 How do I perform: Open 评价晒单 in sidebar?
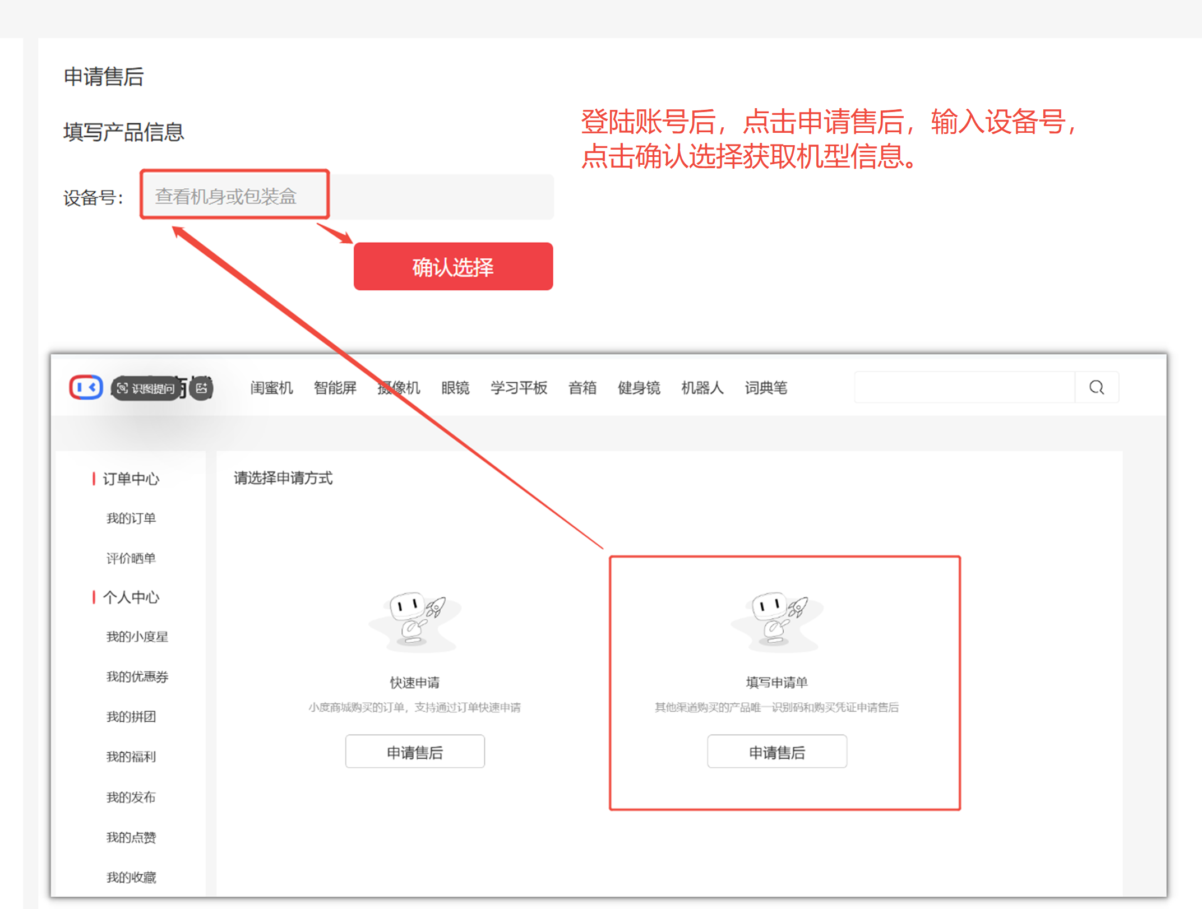[131, 558]
